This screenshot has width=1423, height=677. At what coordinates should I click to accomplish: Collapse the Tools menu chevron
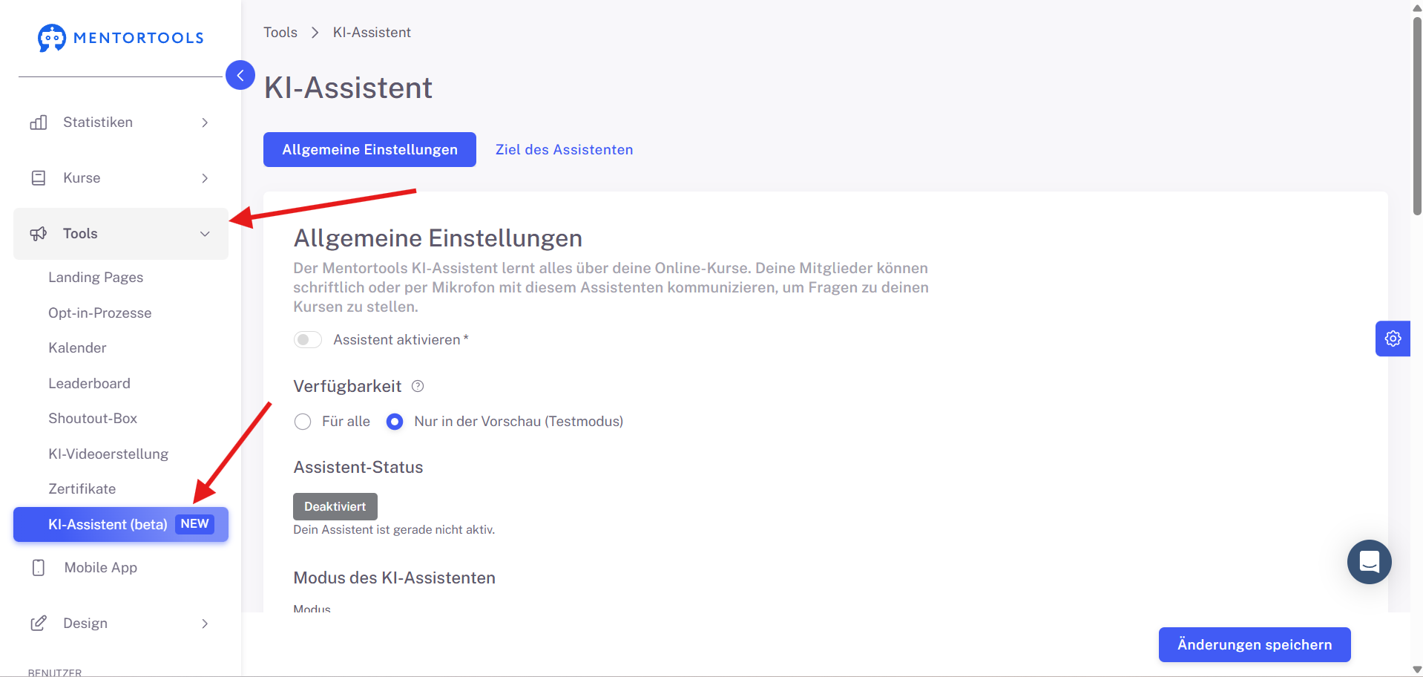tap(205, 234)
